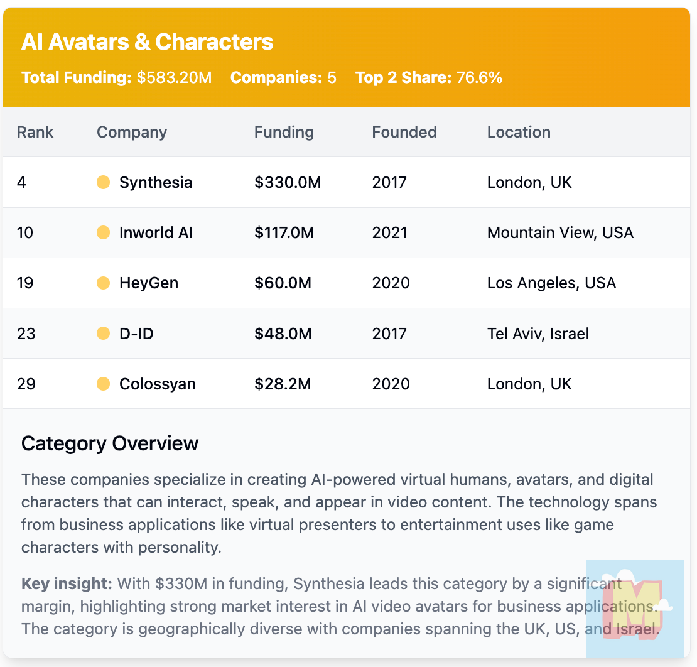Click the Total Funding $583.20M stat

(116, 77)
